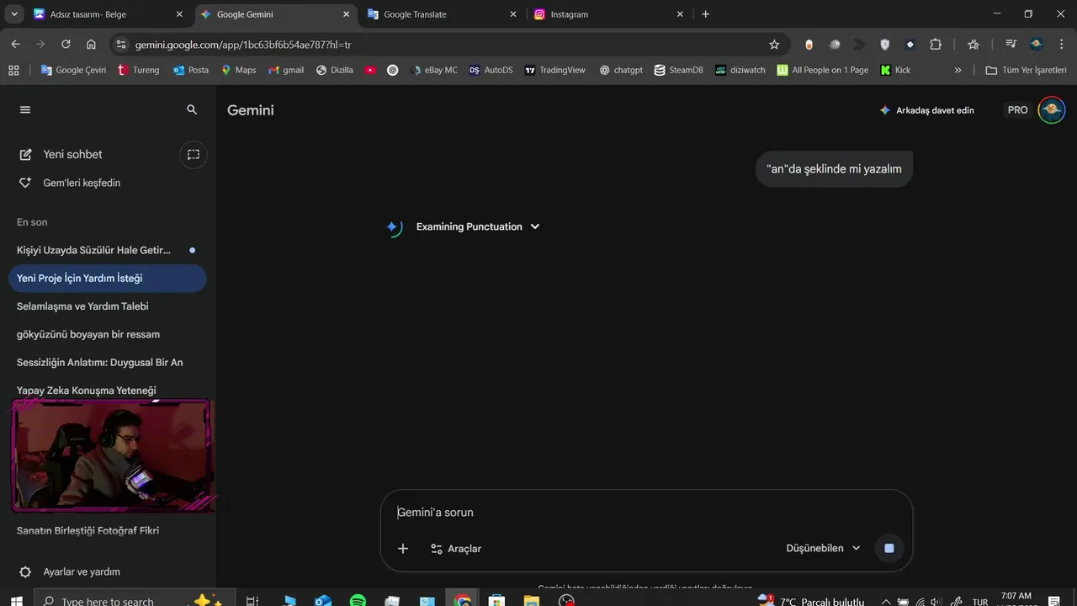Expand the Examining Punctuation thinking section
Screen dimensions: 1077x606
pos(478,226)
